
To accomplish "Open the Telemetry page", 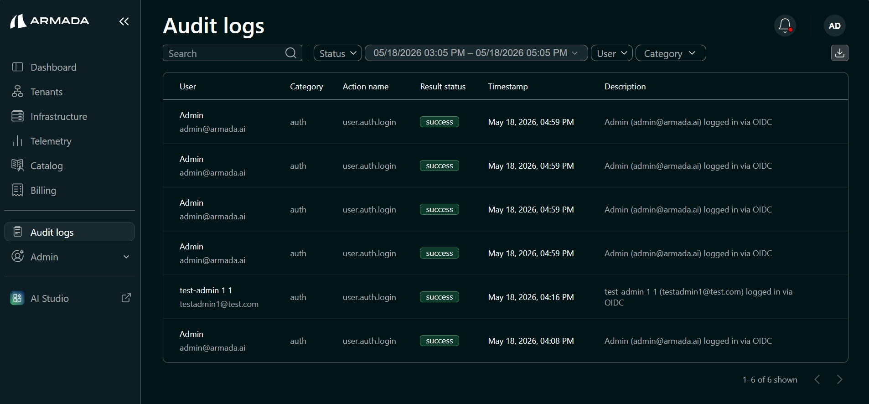I will click(69, 141).
